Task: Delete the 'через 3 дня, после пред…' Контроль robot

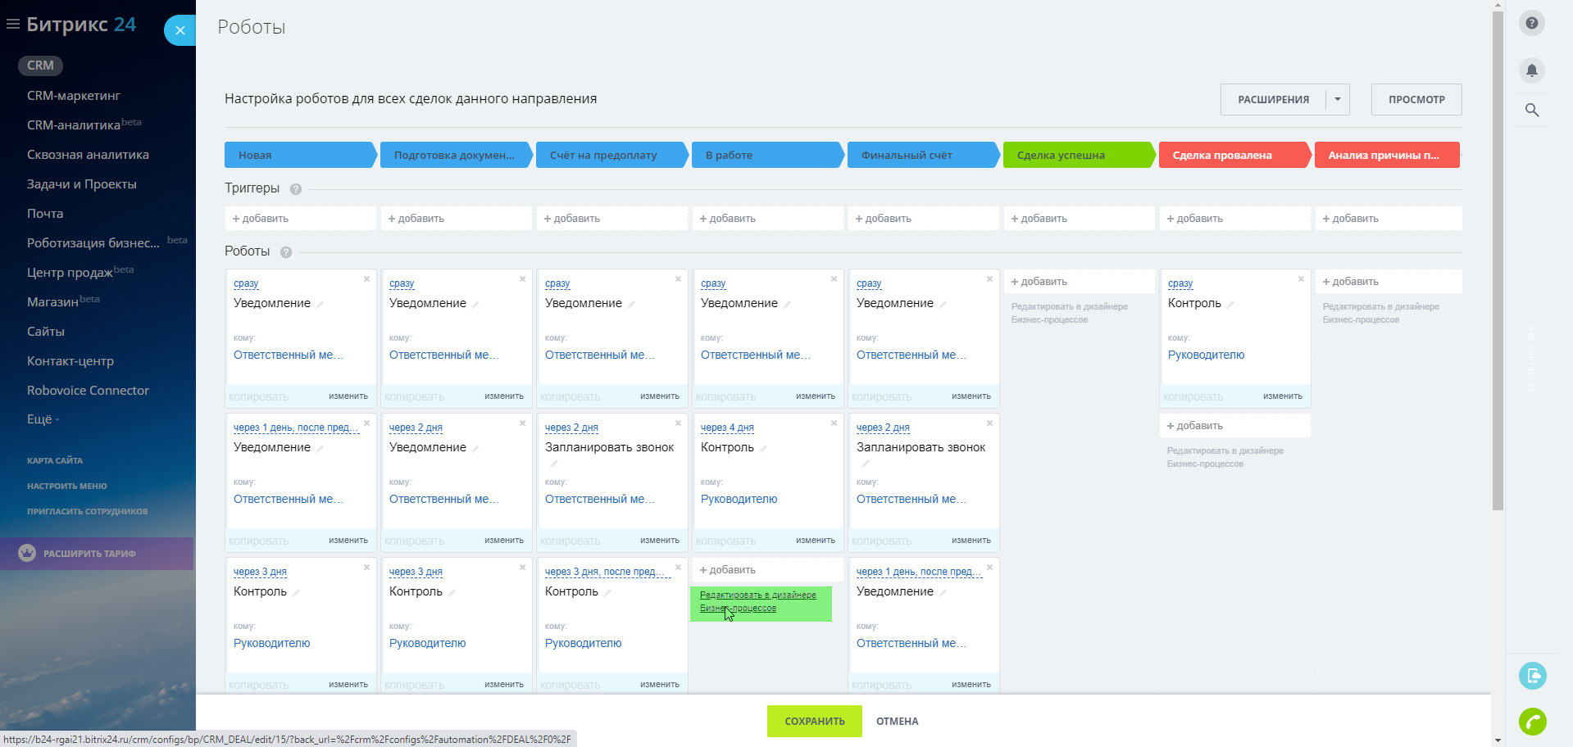Action: pos(678,568)
